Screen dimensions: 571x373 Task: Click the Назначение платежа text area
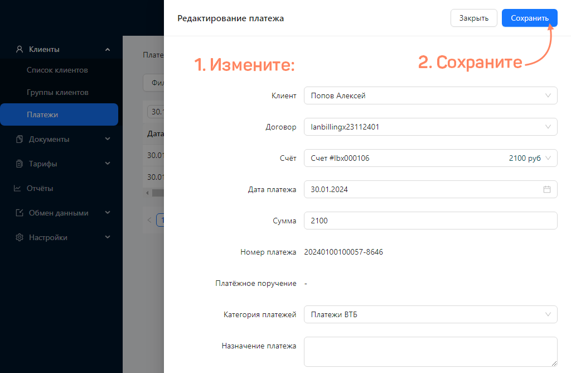pos(430,352)
